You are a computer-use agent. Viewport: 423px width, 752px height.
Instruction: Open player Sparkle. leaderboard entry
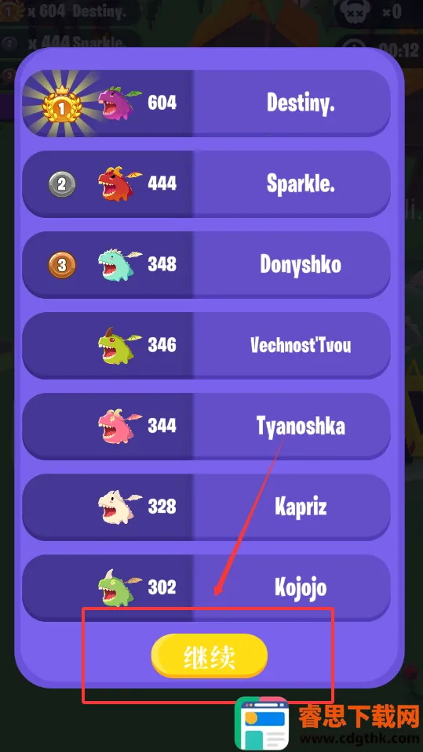(206, 183)
